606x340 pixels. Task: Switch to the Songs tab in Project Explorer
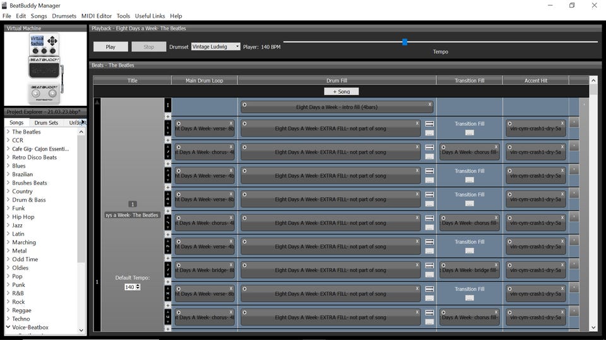(x=16, y=123)
